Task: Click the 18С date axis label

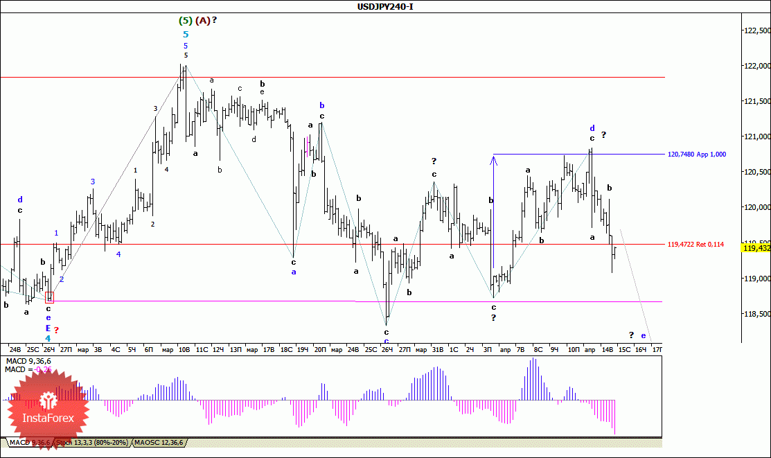Action: tap(286, 350)
